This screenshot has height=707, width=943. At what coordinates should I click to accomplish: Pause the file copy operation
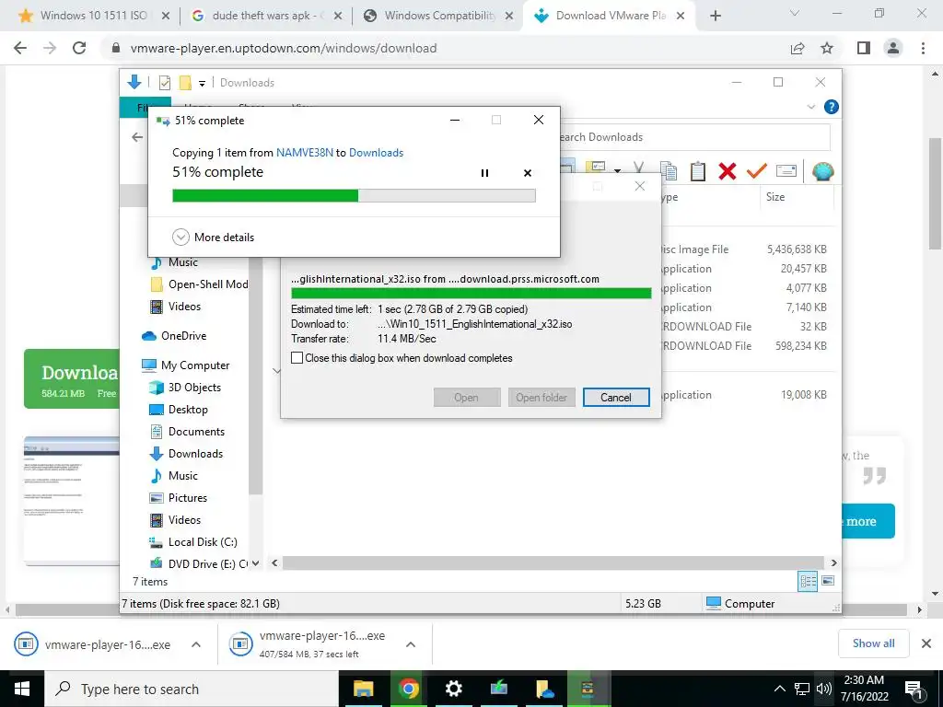pos(484,173)
